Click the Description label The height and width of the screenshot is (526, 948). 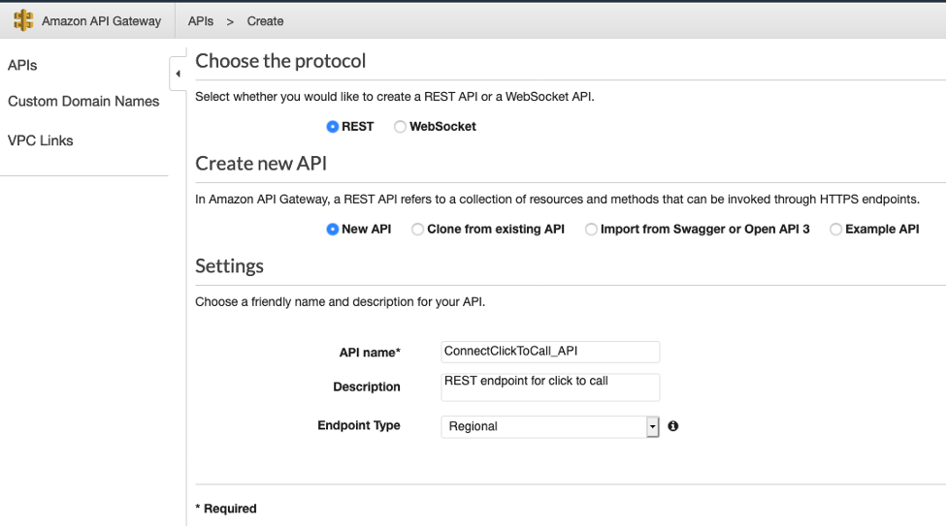click(367, 387)
